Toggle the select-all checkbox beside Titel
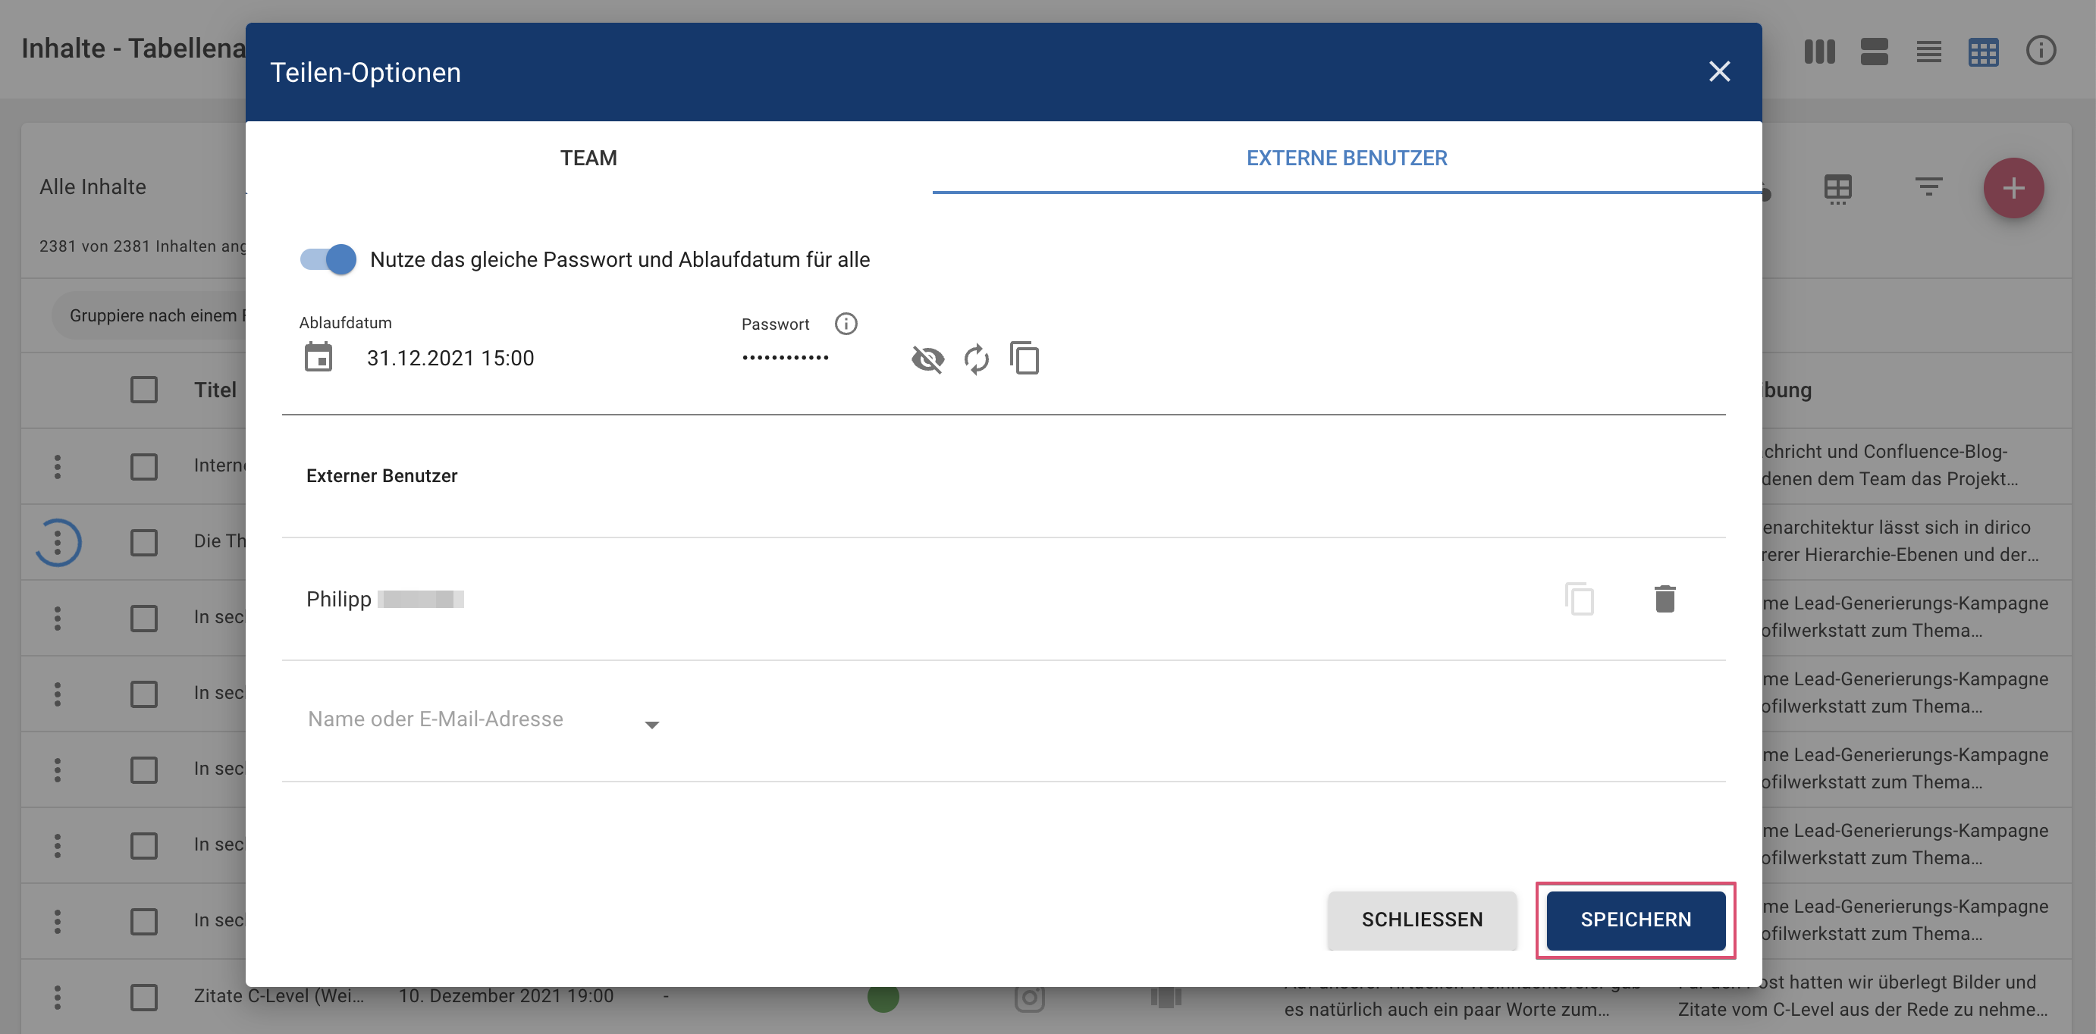Screen dimensions: 2096x1034 pos(144,390)
